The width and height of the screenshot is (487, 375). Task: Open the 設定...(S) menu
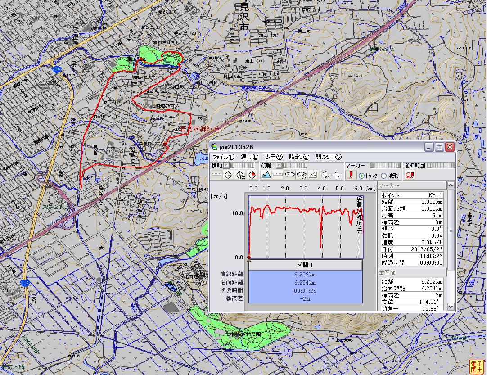coord(299,157)
